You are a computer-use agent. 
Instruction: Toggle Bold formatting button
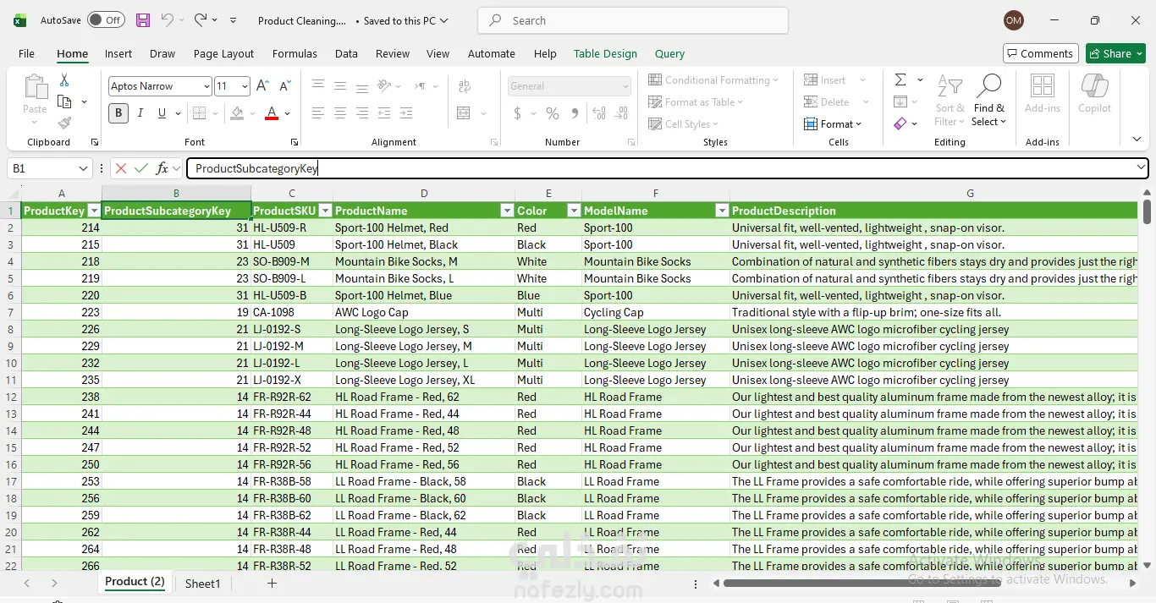pyautogui.click(x=118, y=113)
